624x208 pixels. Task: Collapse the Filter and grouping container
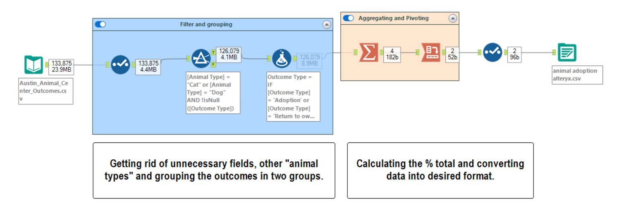[327, 24]
